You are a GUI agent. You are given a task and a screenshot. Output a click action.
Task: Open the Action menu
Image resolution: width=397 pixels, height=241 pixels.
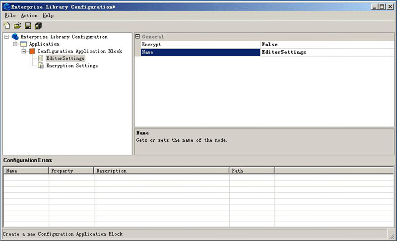click(29, 16)
